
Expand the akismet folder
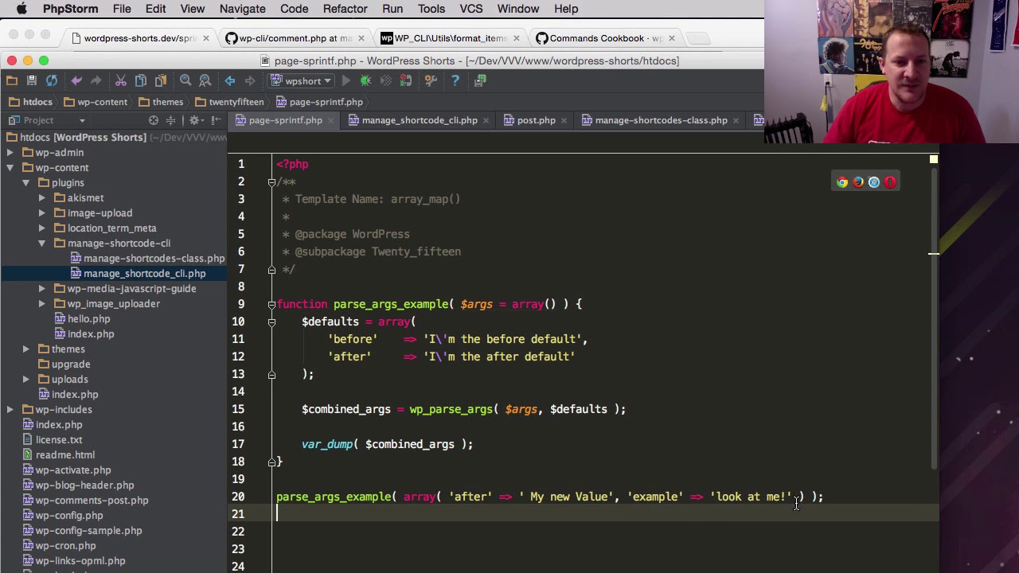point(41,198)
